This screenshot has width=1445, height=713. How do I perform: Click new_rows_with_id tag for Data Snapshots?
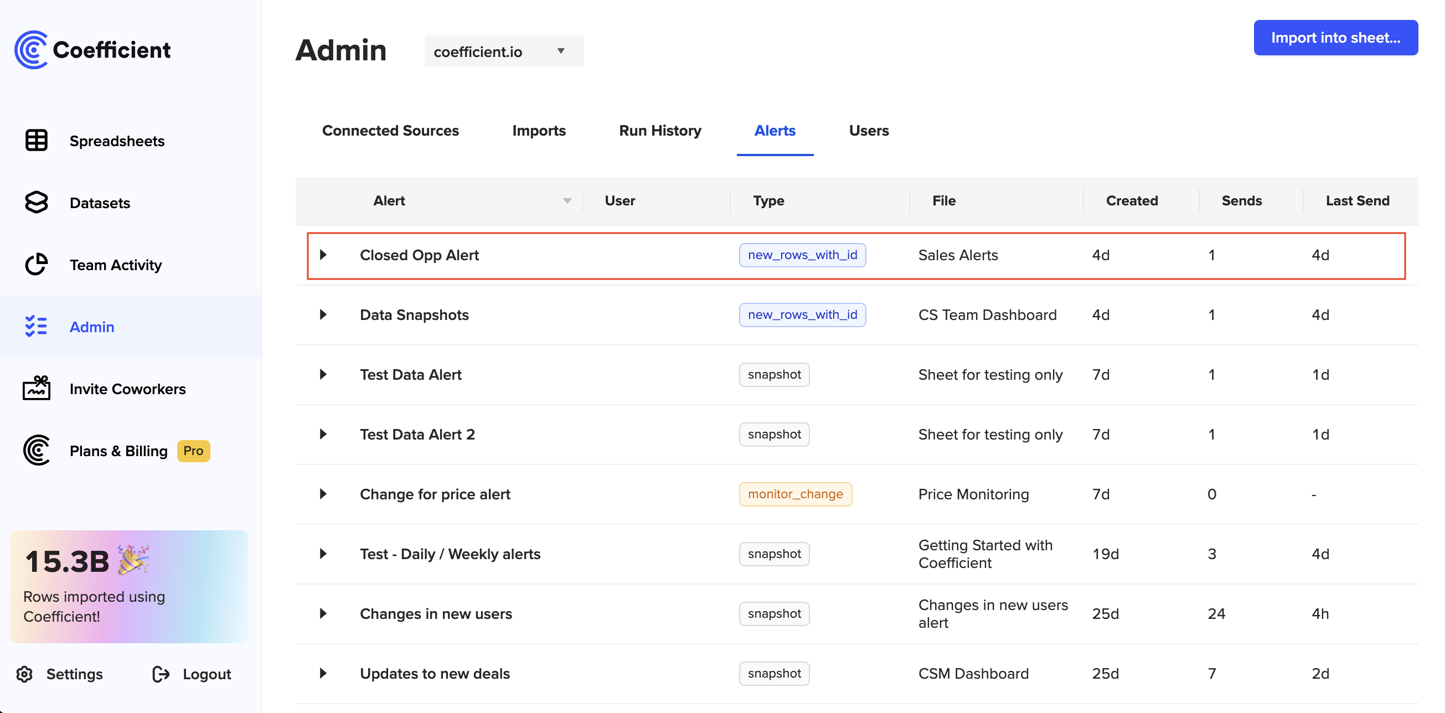click(802, 314)
